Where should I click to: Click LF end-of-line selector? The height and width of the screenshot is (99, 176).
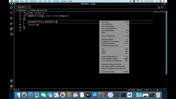point(151,90)
